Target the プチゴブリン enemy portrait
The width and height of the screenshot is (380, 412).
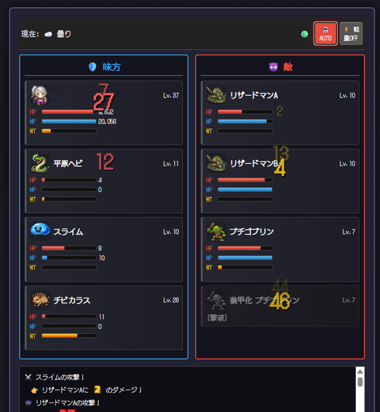tap(216, 231)
